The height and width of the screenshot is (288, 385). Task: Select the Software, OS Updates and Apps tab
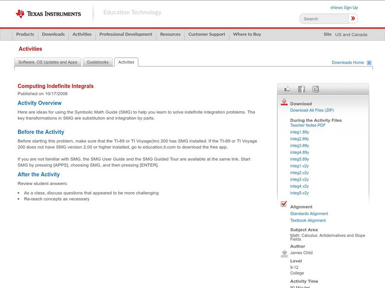tap(48, 62)
